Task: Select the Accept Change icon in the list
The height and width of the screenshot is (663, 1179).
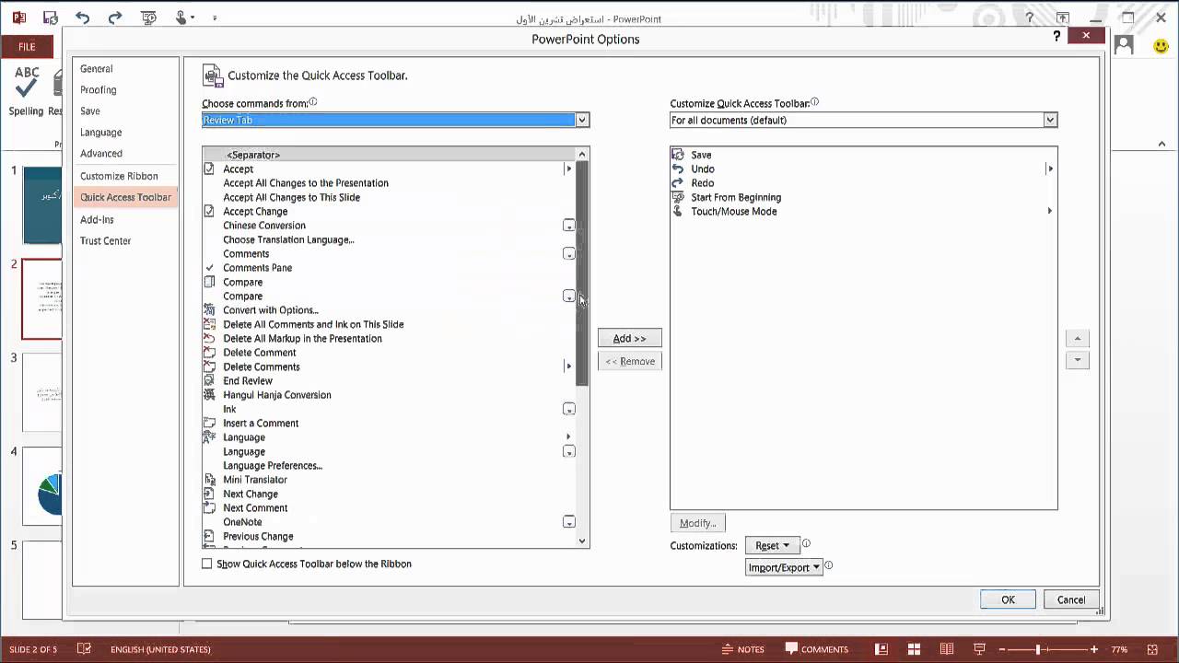Action: 209,211
